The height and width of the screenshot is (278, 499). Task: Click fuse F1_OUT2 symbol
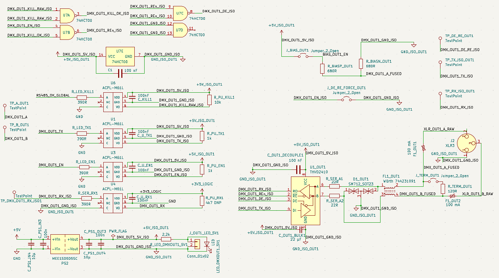[x=452, y=196]
